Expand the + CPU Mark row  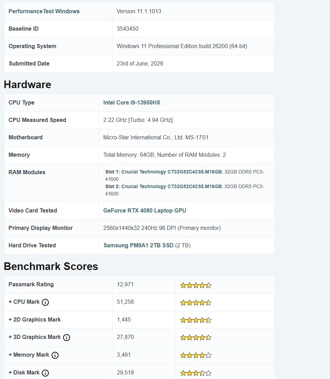[24, 302]
